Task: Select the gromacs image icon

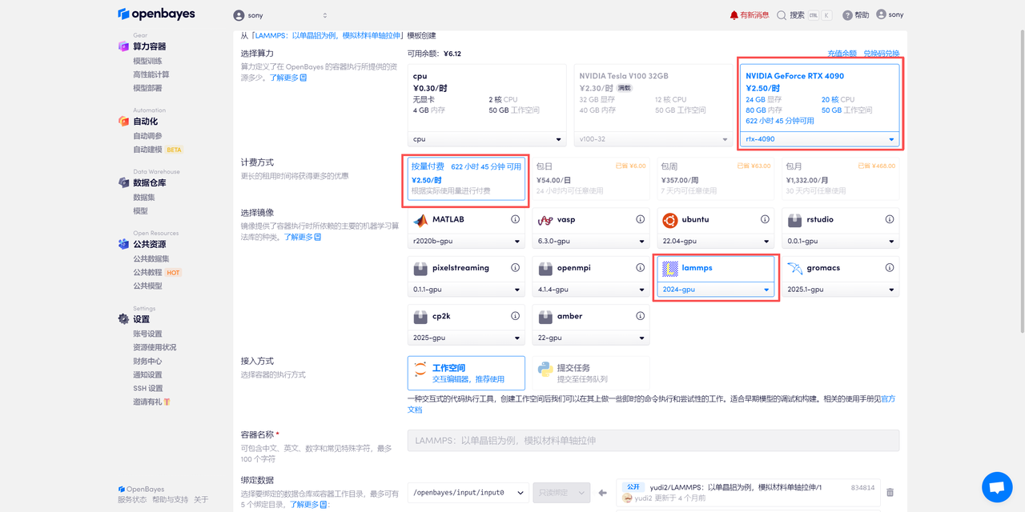Action: tap(794, 267)
